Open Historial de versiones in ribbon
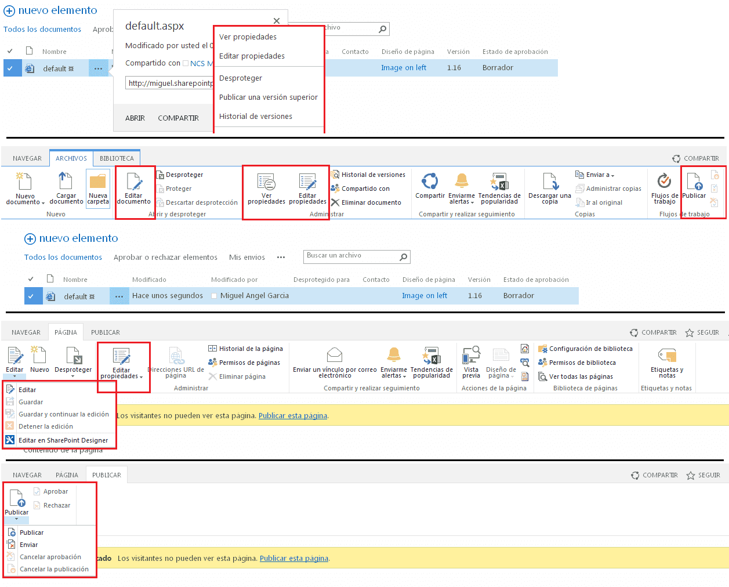729x587 pixels. pyautogui.click(x=368, y=175)
